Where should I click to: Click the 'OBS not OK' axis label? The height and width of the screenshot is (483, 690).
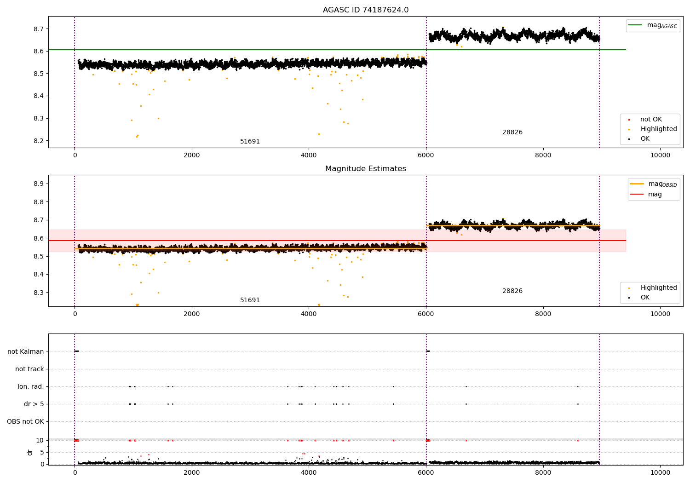pos(25,421)
